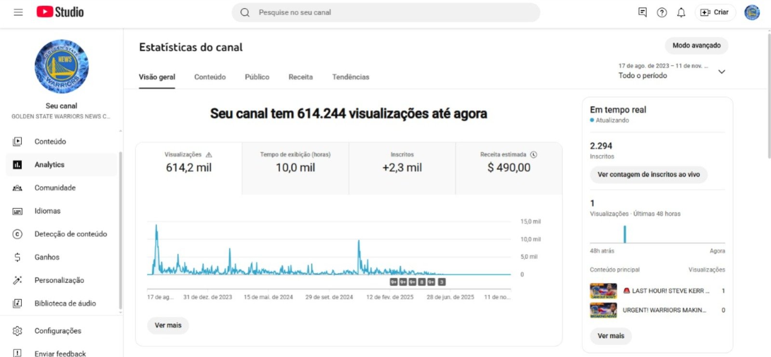Click the chart marker labeled 3
This screenshot has height=357, width=771.
442,282
